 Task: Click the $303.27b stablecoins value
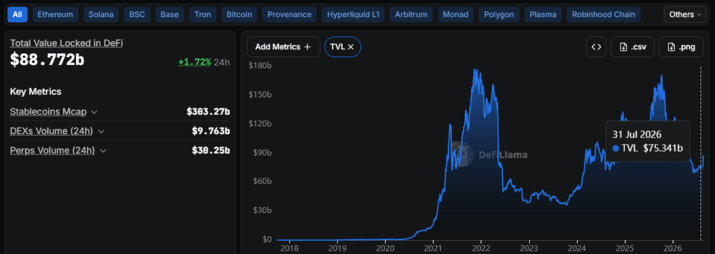pos(208,112)
